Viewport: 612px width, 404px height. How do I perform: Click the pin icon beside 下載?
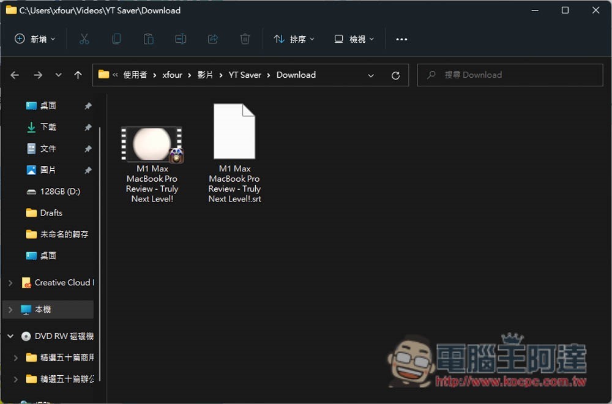click(88, 127)
